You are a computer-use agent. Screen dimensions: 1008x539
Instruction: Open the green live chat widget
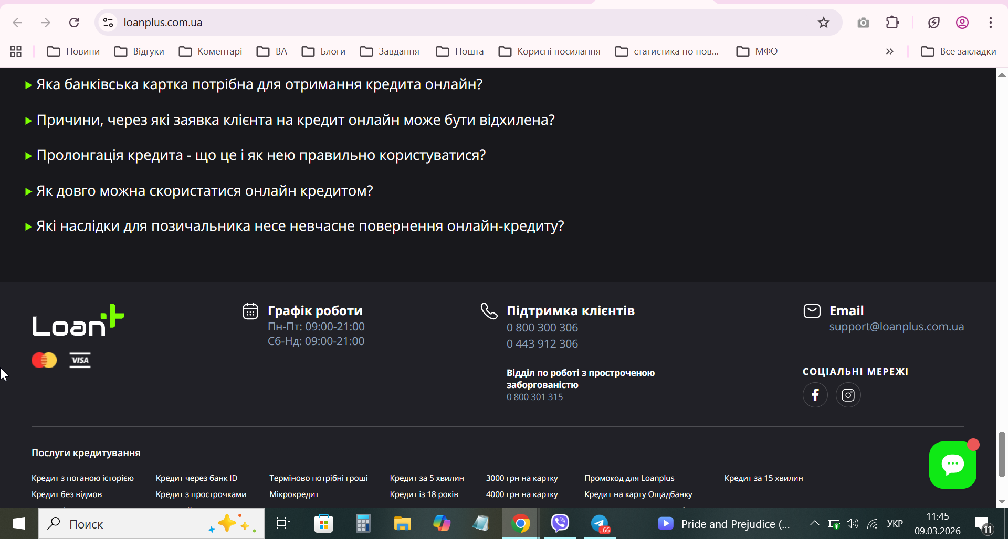(x=953, y=465)
